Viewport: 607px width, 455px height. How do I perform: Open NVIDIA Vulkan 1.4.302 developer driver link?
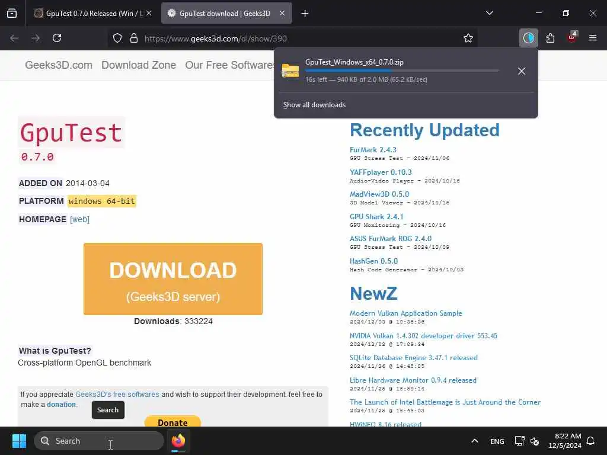coord(423,336)
